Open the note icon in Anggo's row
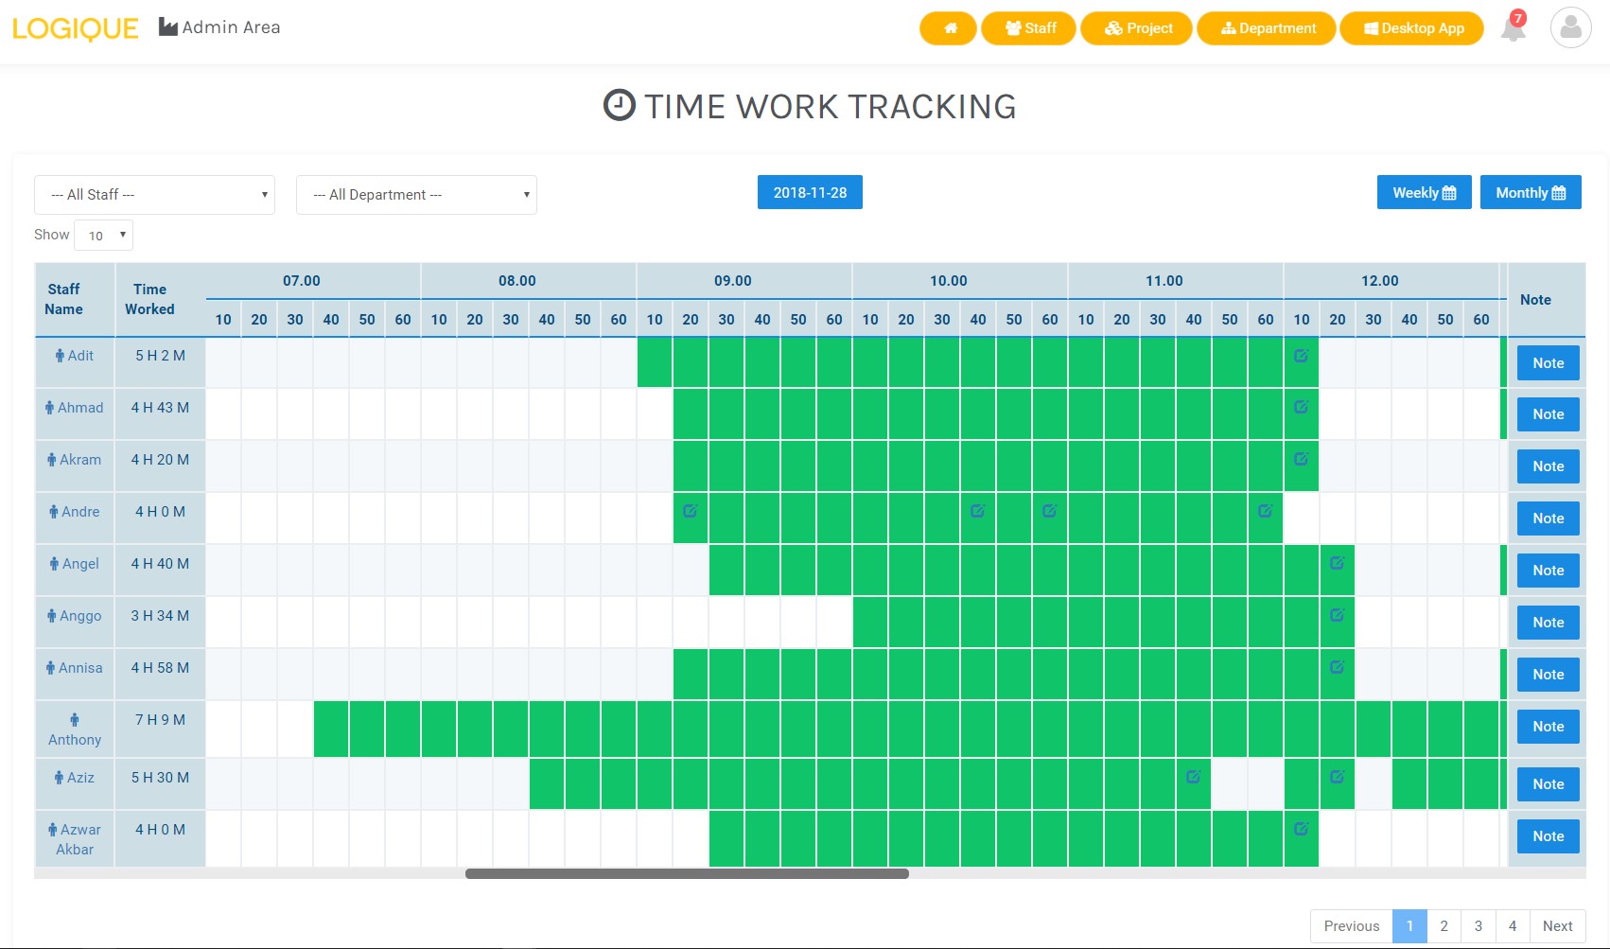The width and height of the screenshot is (1610, 949). click(1337, 615)
